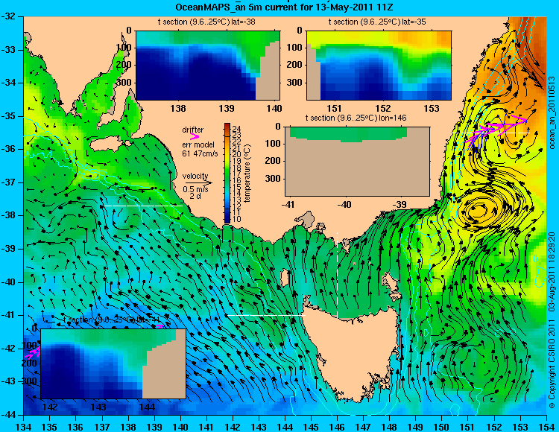This screenshot has height=432, width=559.
Task: Open the bottom-left lat=-41 section inset
Action: coord(113,364)
